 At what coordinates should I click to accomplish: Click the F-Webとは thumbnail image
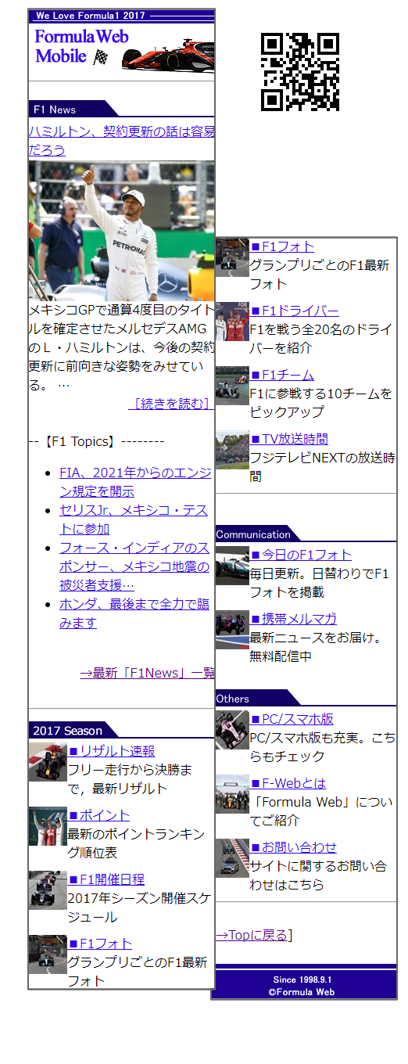pyautogui.click(x=232, y=794)
